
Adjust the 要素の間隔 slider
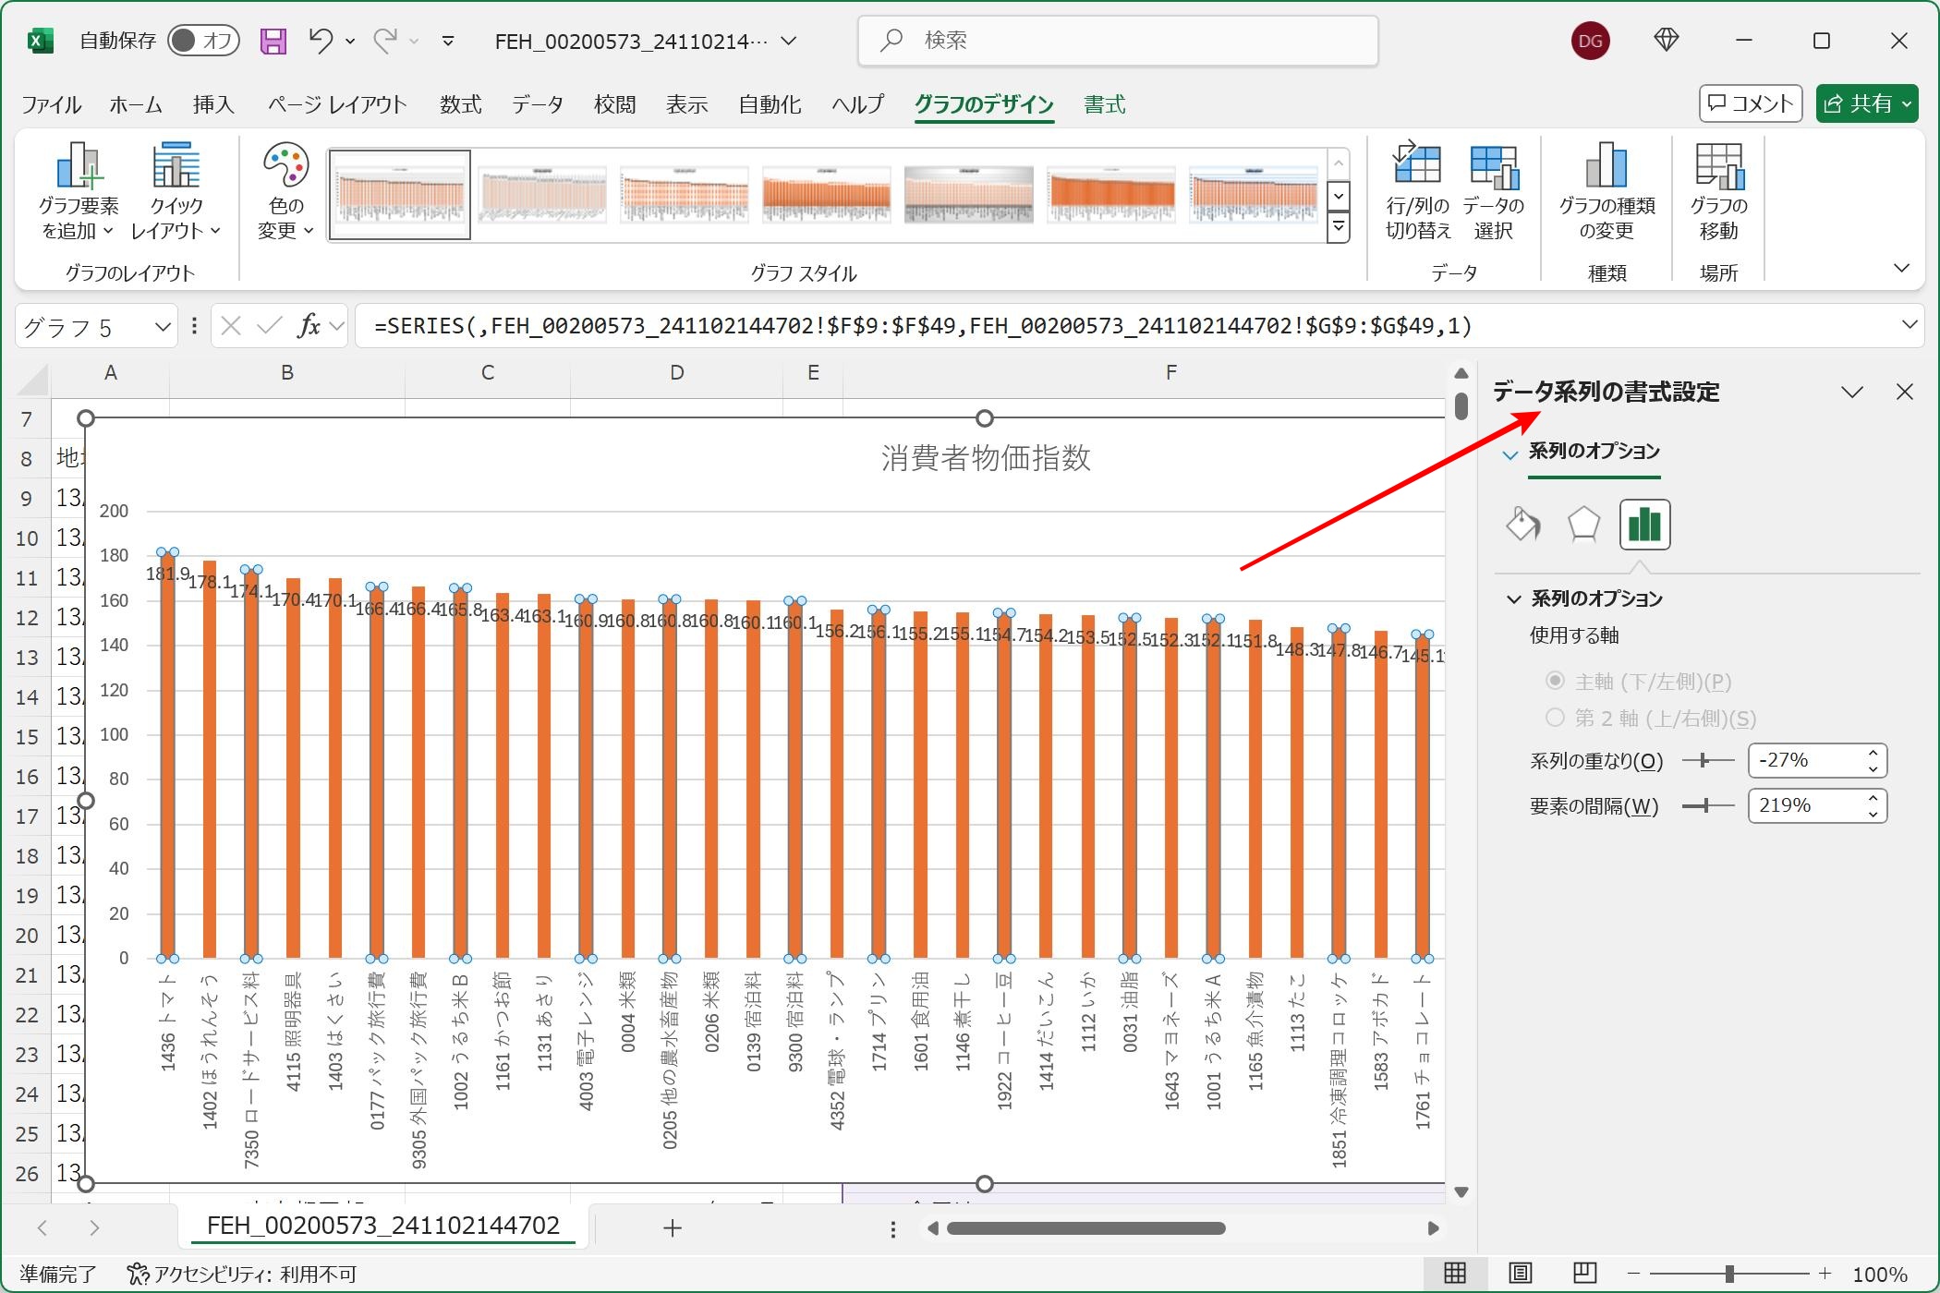(x=1706, y=805)
